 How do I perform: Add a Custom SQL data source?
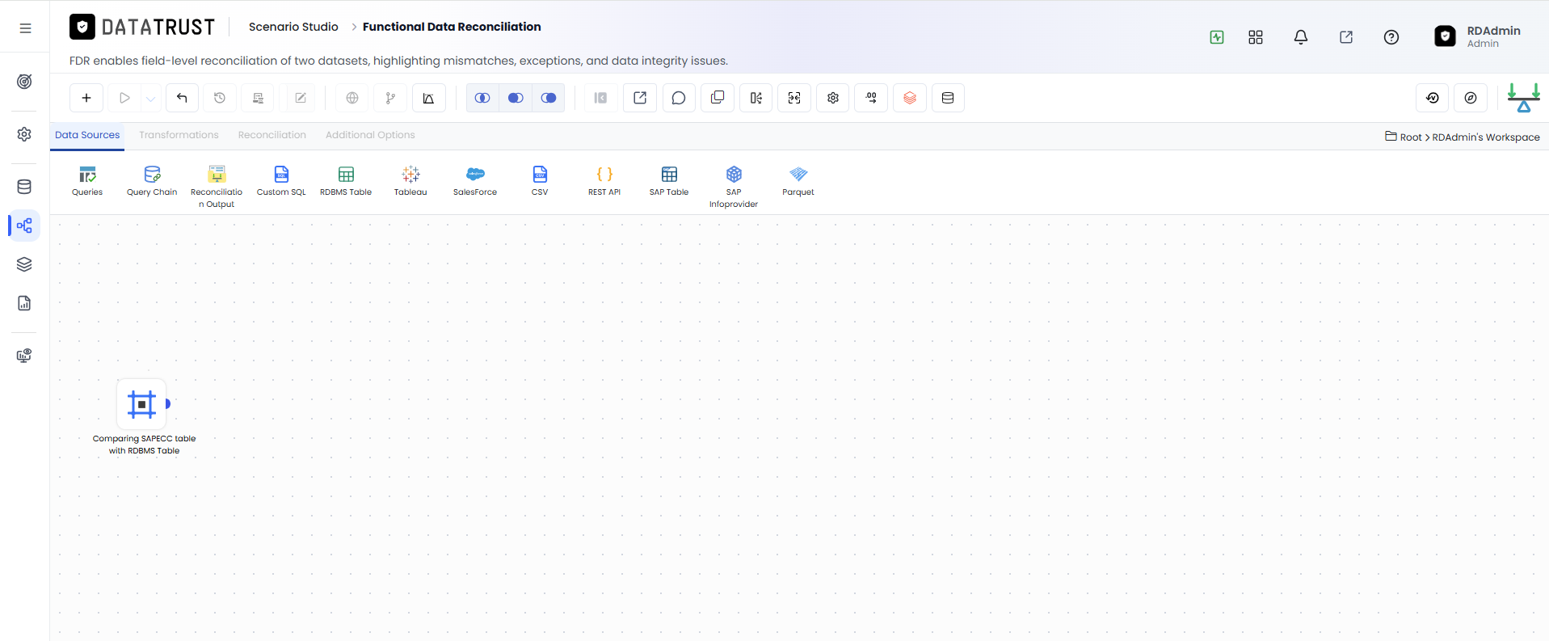coord(281,181)
